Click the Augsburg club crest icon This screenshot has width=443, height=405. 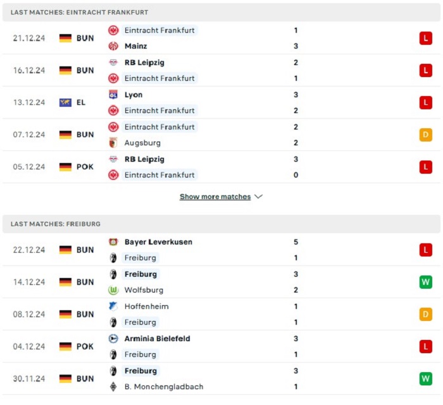click(113, 143)
